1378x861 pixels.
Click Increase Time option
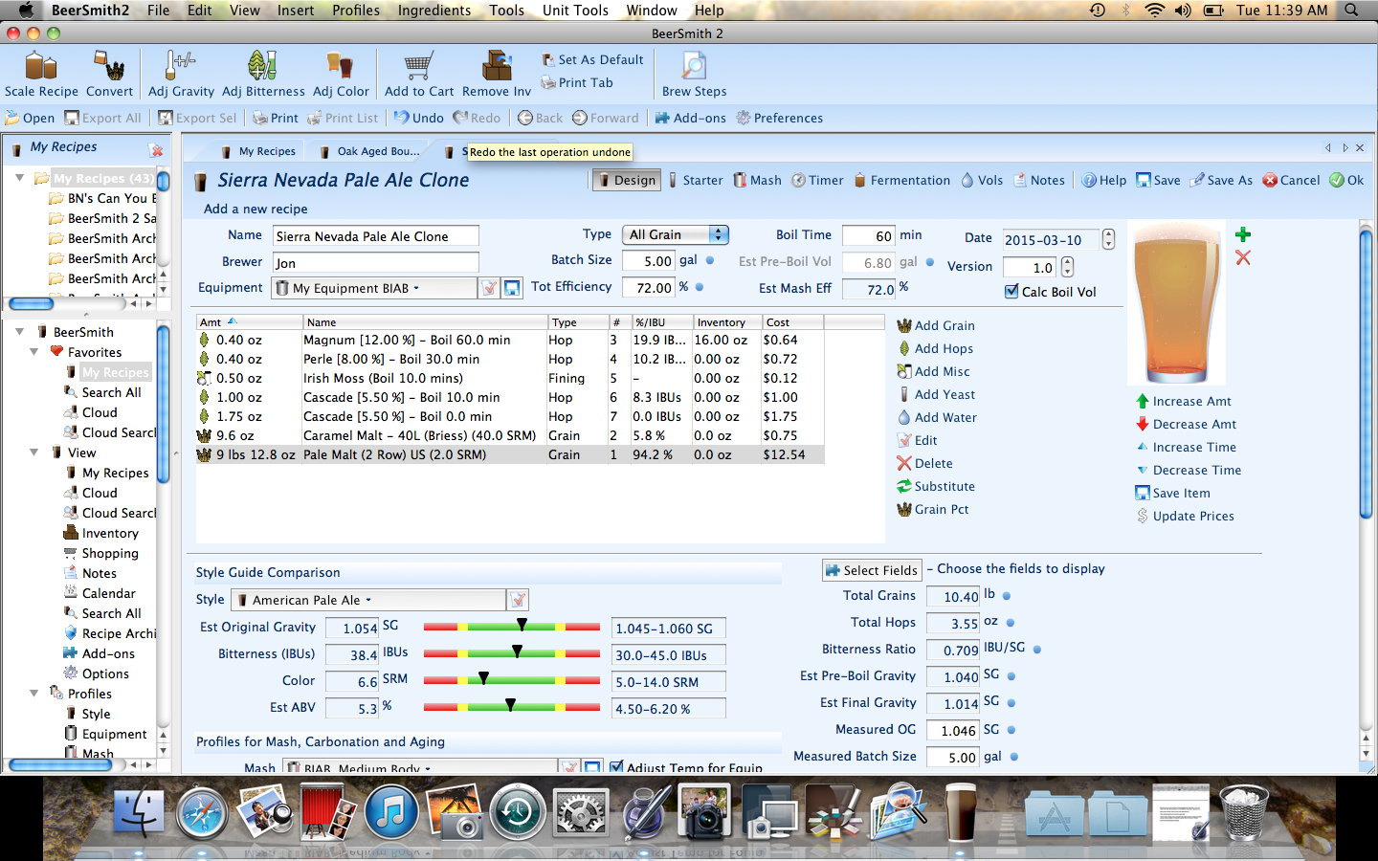coord(1186,447)
